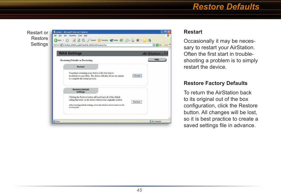Image resolution: width=281 pixels, height=195 pixels.
Task: Click the Go button
Action: coord(158,45)
